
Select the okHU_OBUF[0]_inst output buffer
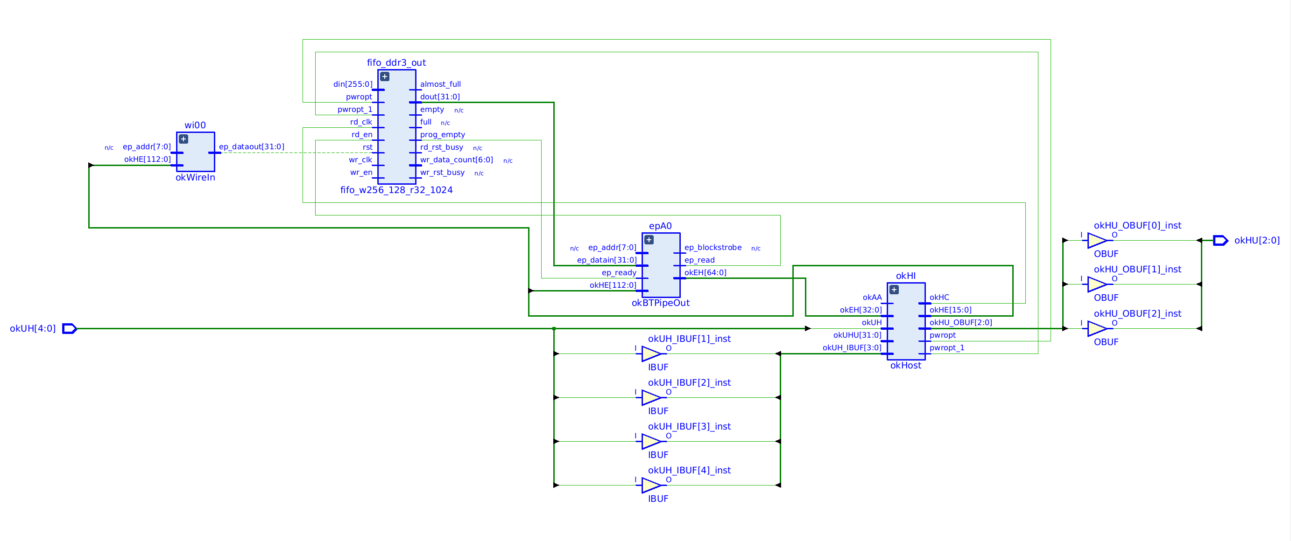pos(1098,241)
